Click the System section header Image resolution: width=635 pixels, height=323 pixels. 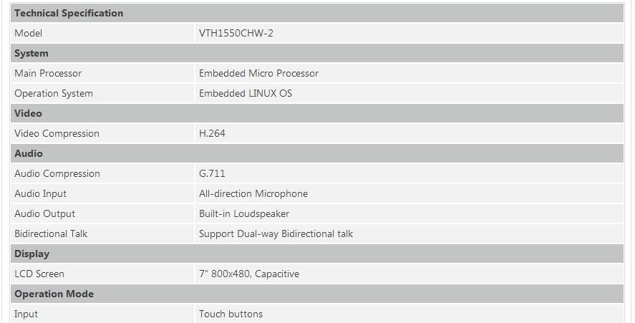pyautogui.click(x=31, y=53)
